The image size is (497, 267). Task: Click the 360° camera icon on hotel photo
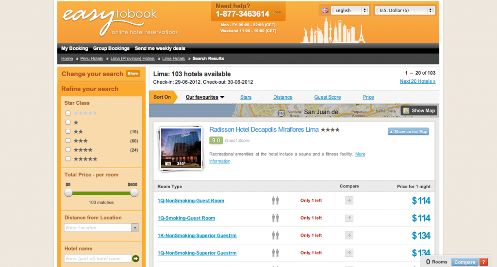click(x=168, y=164)
